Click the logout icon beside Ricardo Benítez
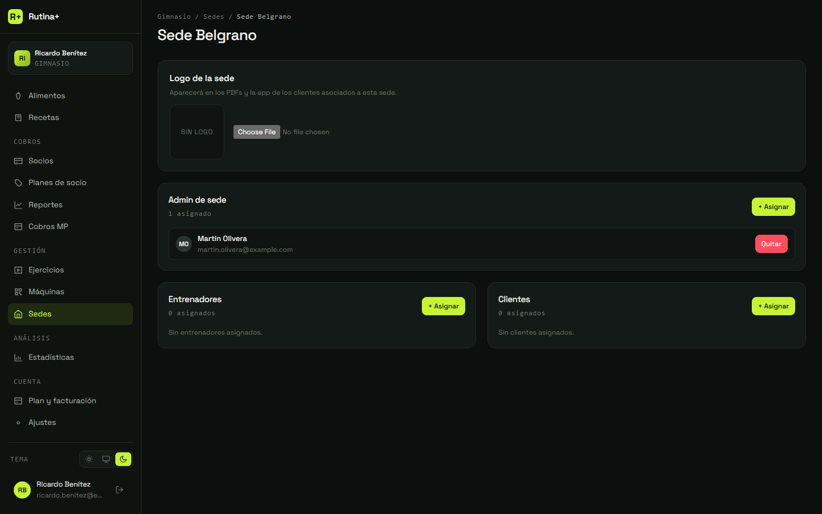Viewport: 822px width, 514px height. tap(119, 489)
